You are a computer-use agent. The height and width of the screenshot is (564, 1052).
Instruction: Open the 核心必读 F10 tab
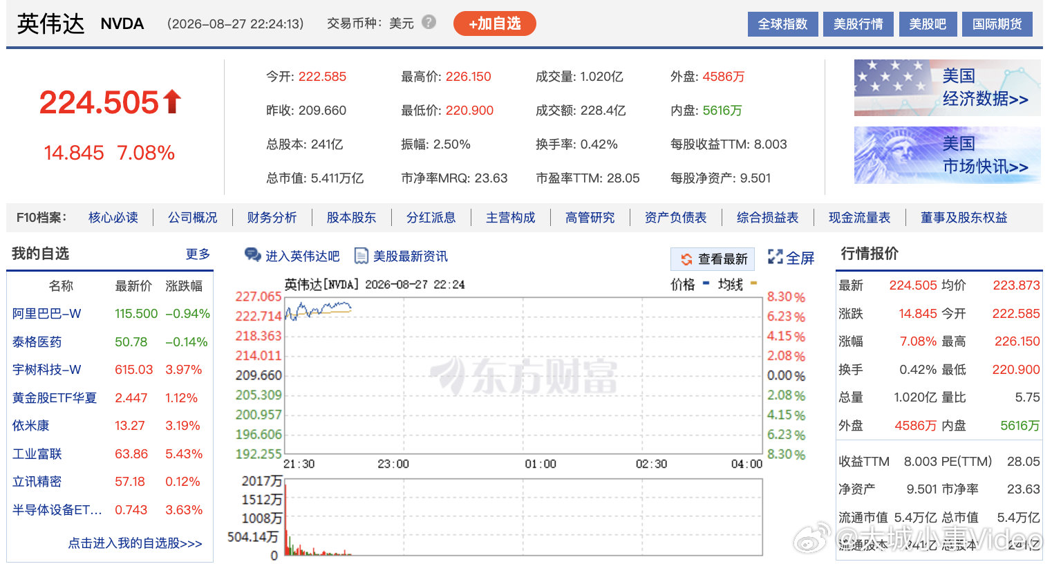pos(113,218)
